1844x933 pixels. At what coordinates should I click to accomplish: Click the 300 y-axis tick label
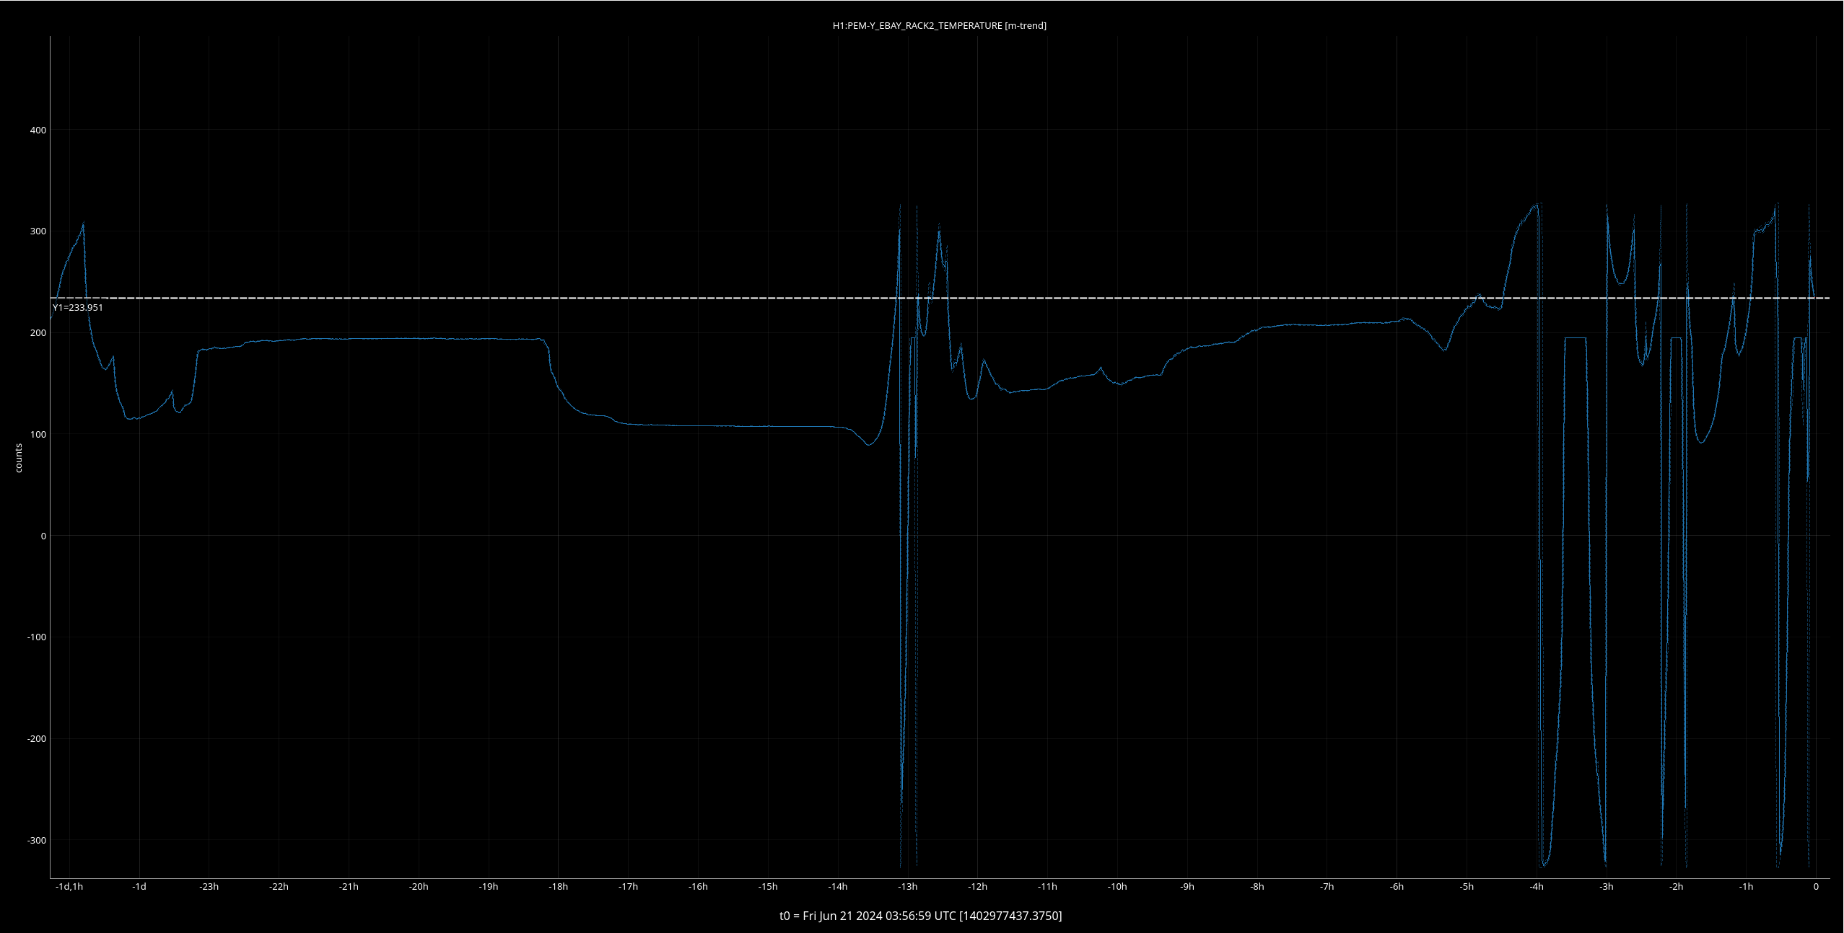click(38, 231)
